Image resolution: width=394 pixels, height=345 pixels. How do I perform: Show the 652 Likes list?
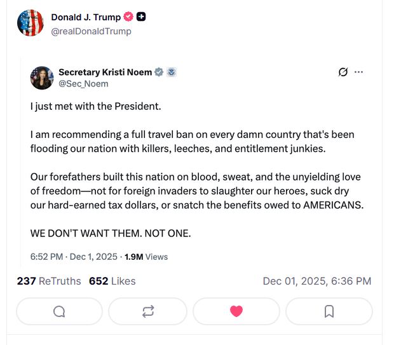(112, 281)
